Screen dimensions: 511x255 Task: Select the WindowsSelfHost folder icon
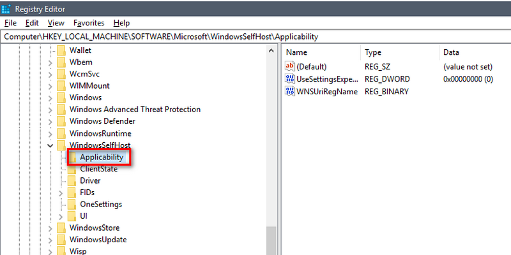[x=61, y=145]
